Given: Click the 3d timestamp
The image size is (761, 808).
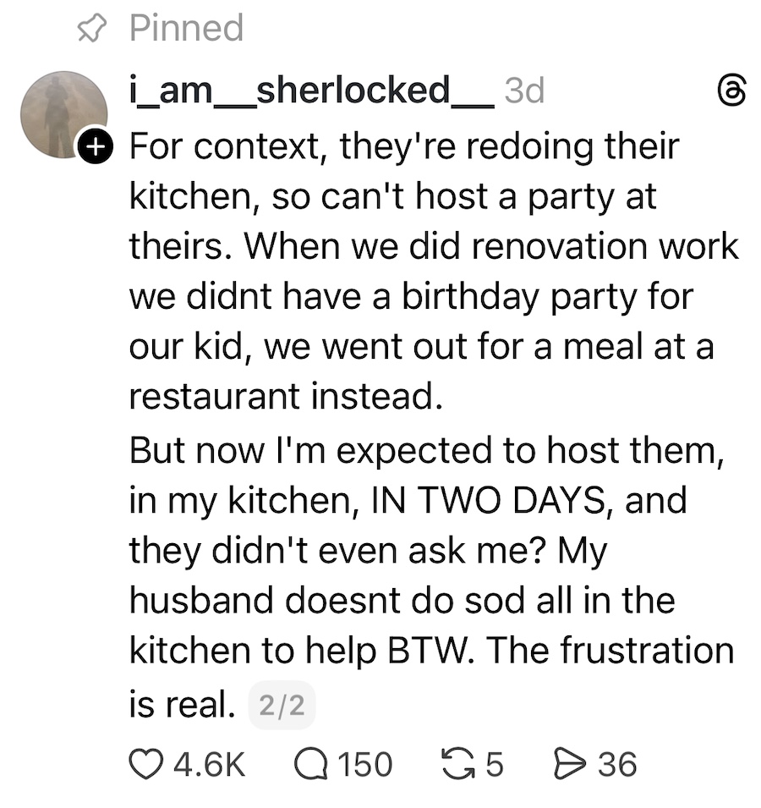Looking at the screenshot, I should coord(524,91).
